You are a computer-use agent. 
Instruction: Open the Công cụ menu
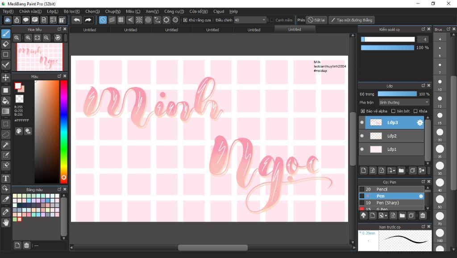tap(174, 11)
